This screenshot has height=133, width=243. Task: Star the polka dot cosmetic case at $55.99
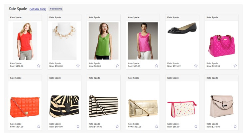(x=196, y=126)
